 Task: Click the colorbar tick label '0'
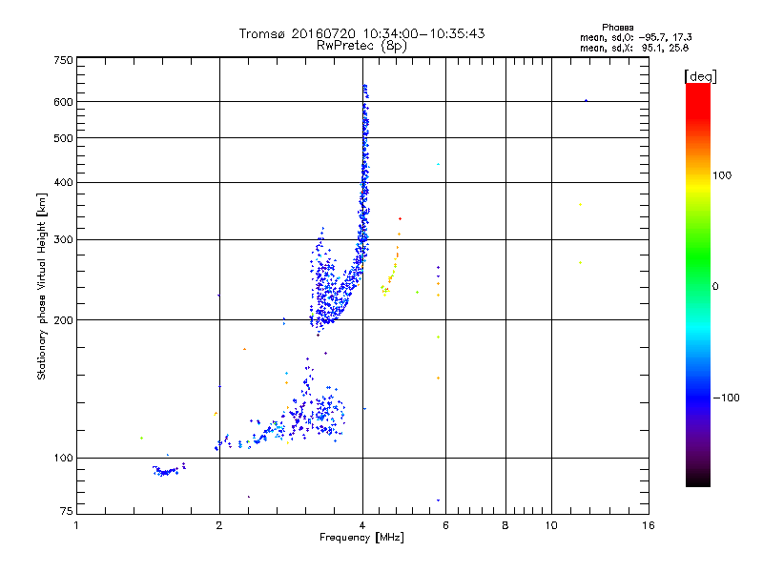point(715,287)
